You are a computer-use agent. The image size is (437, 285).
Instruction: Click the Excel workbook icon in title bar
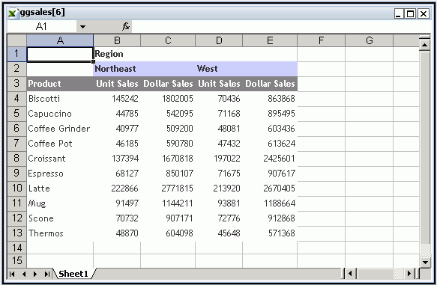[x=12, y=13]
